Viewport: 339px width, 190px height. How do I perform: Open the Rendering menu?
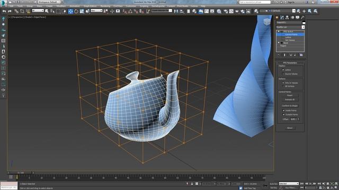[x=105, y=6]
